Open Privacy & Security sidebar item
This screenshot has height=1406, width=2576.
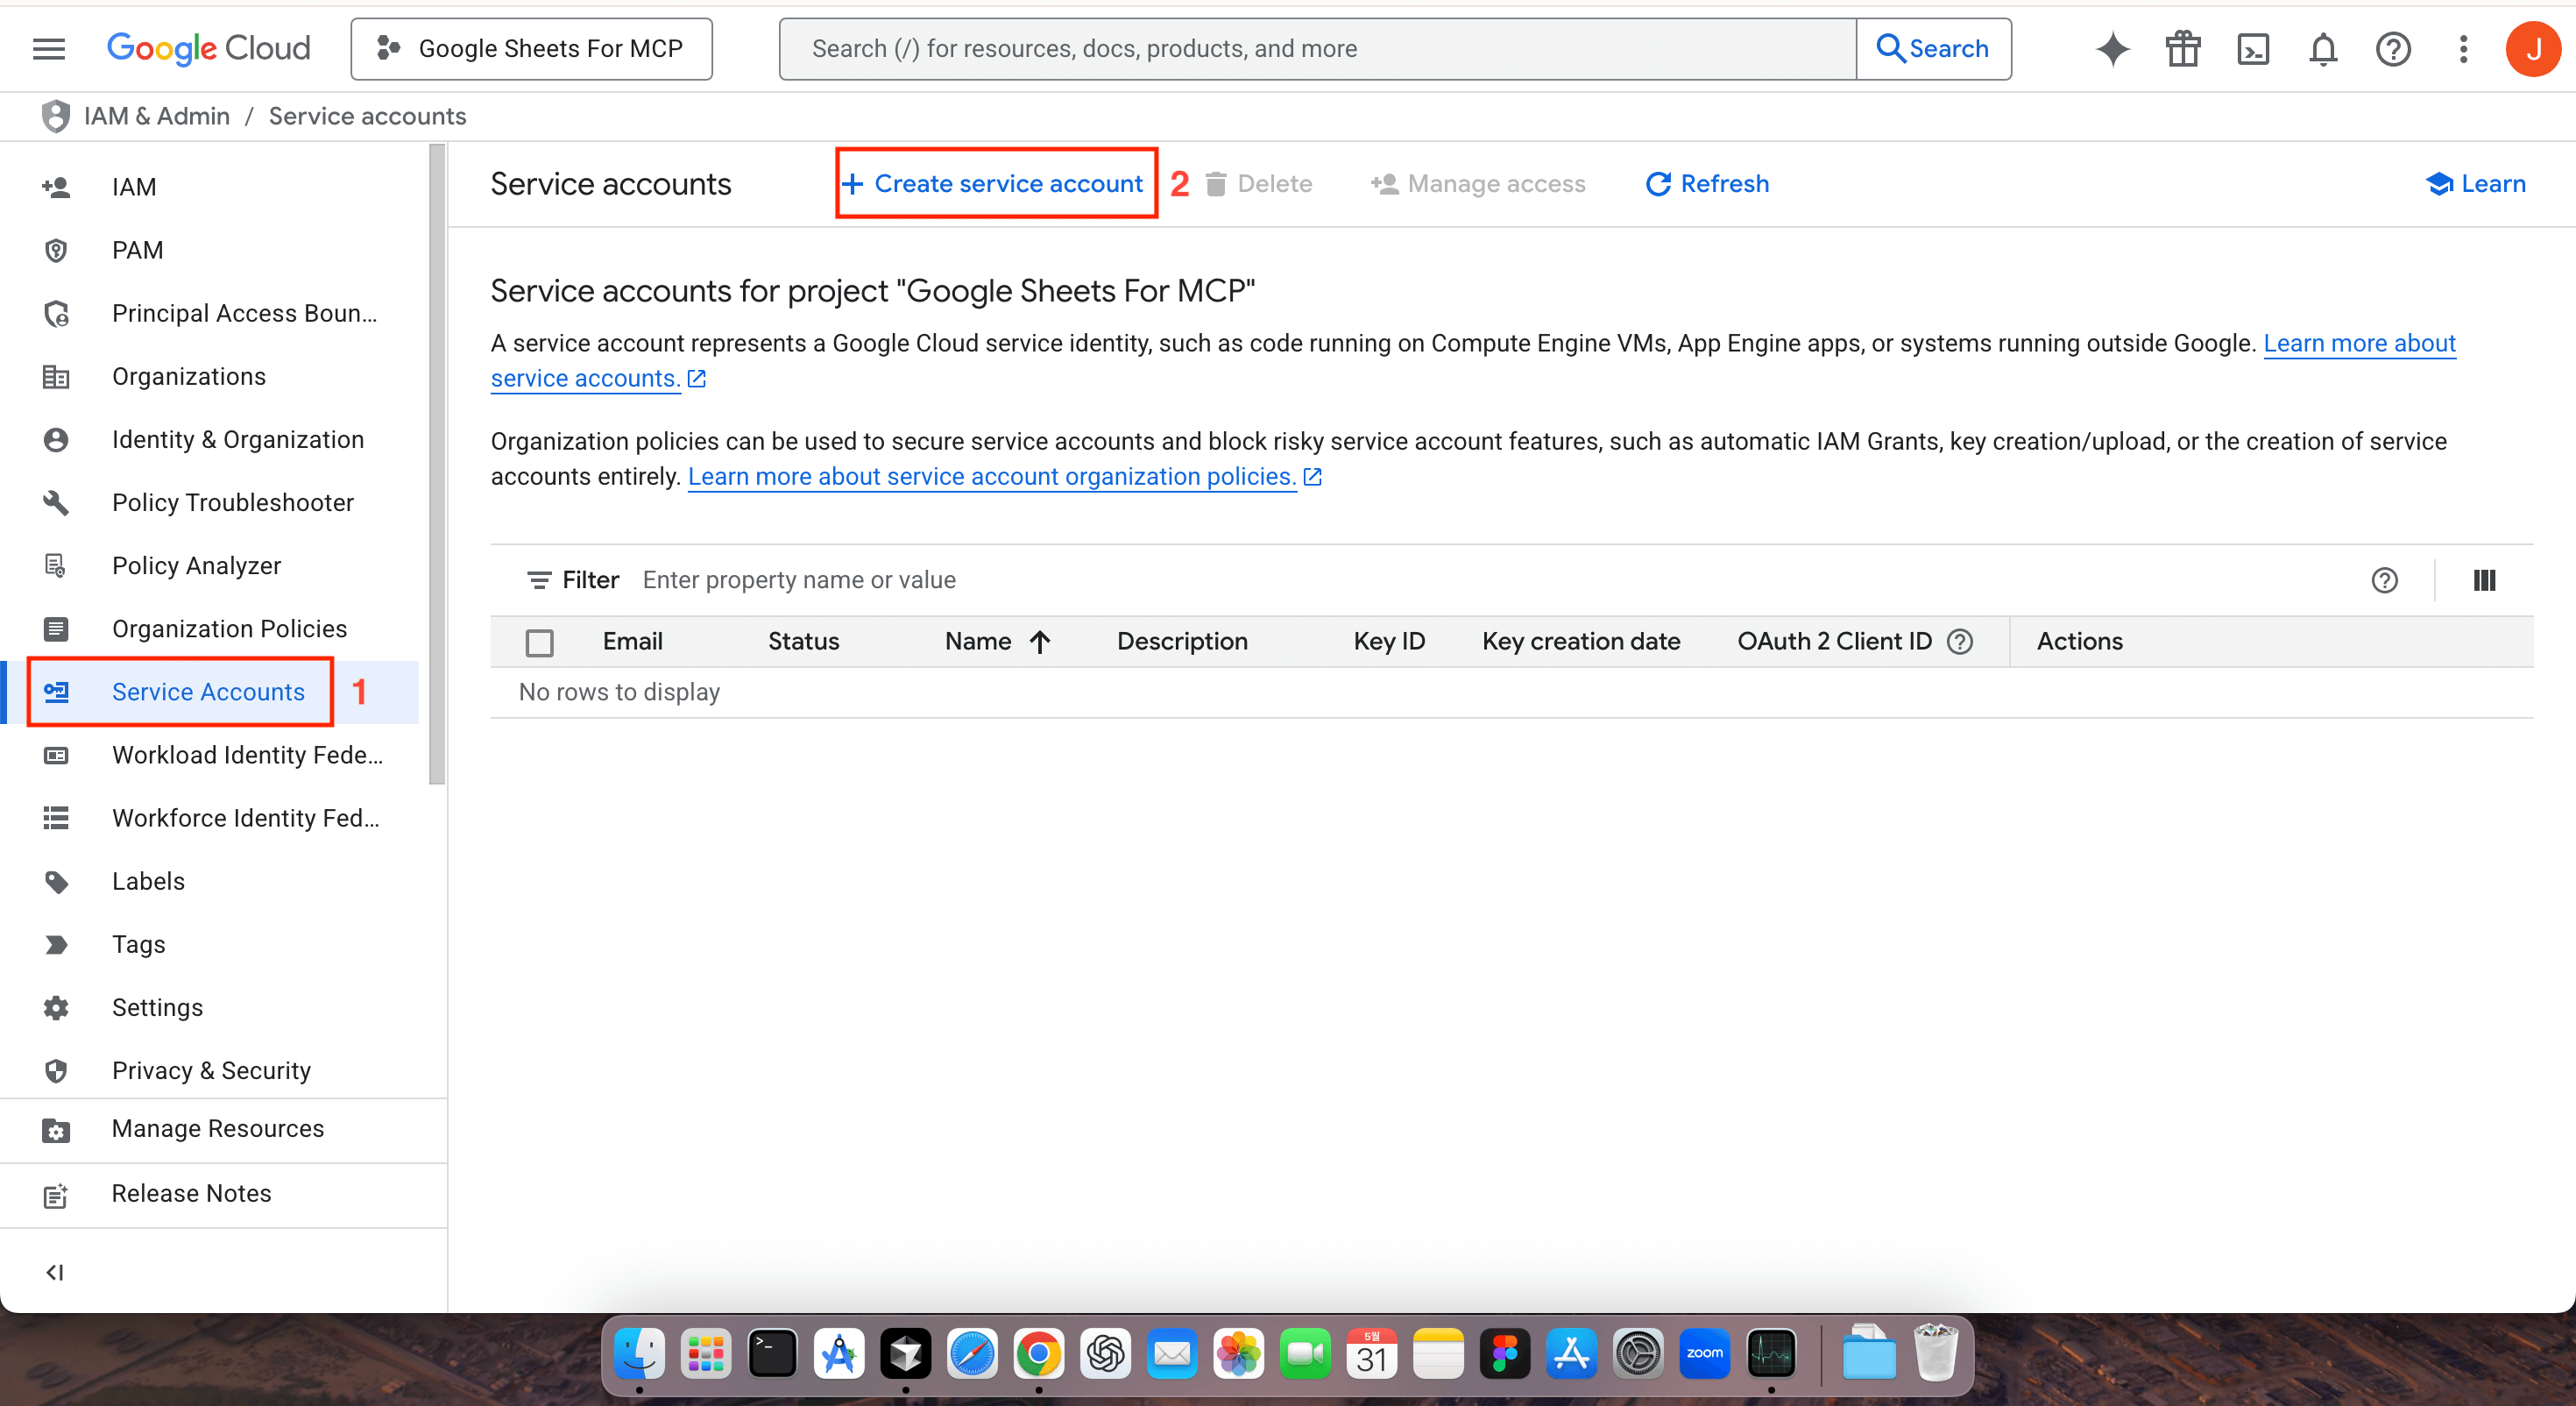(210, 1069)
